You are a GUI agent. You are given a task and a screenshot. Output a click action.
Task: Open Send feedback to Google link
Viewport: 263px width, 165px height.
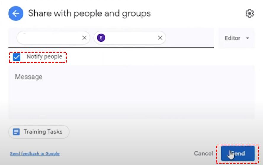(x=35, y=153)
